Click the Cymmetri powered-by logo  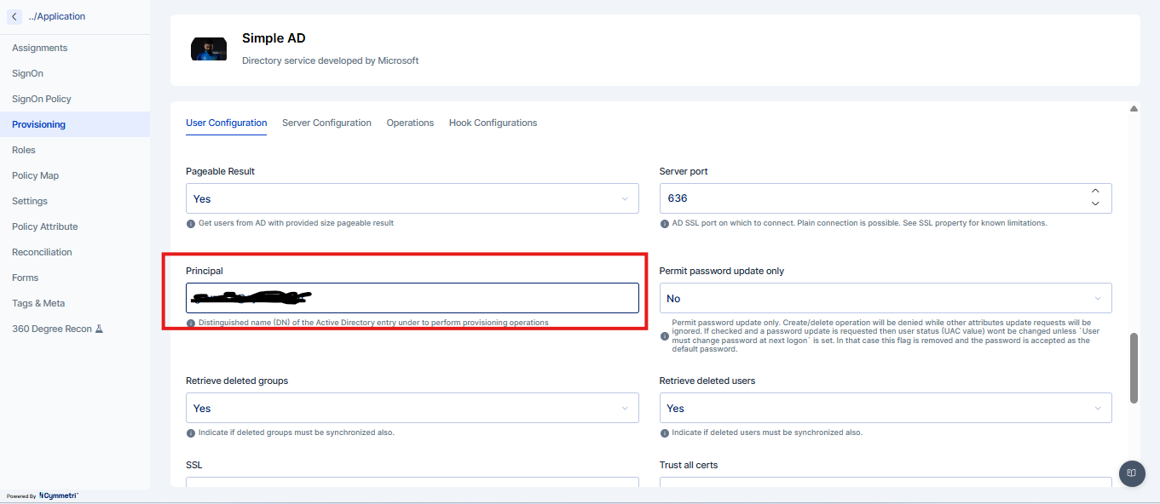point(58,495)
